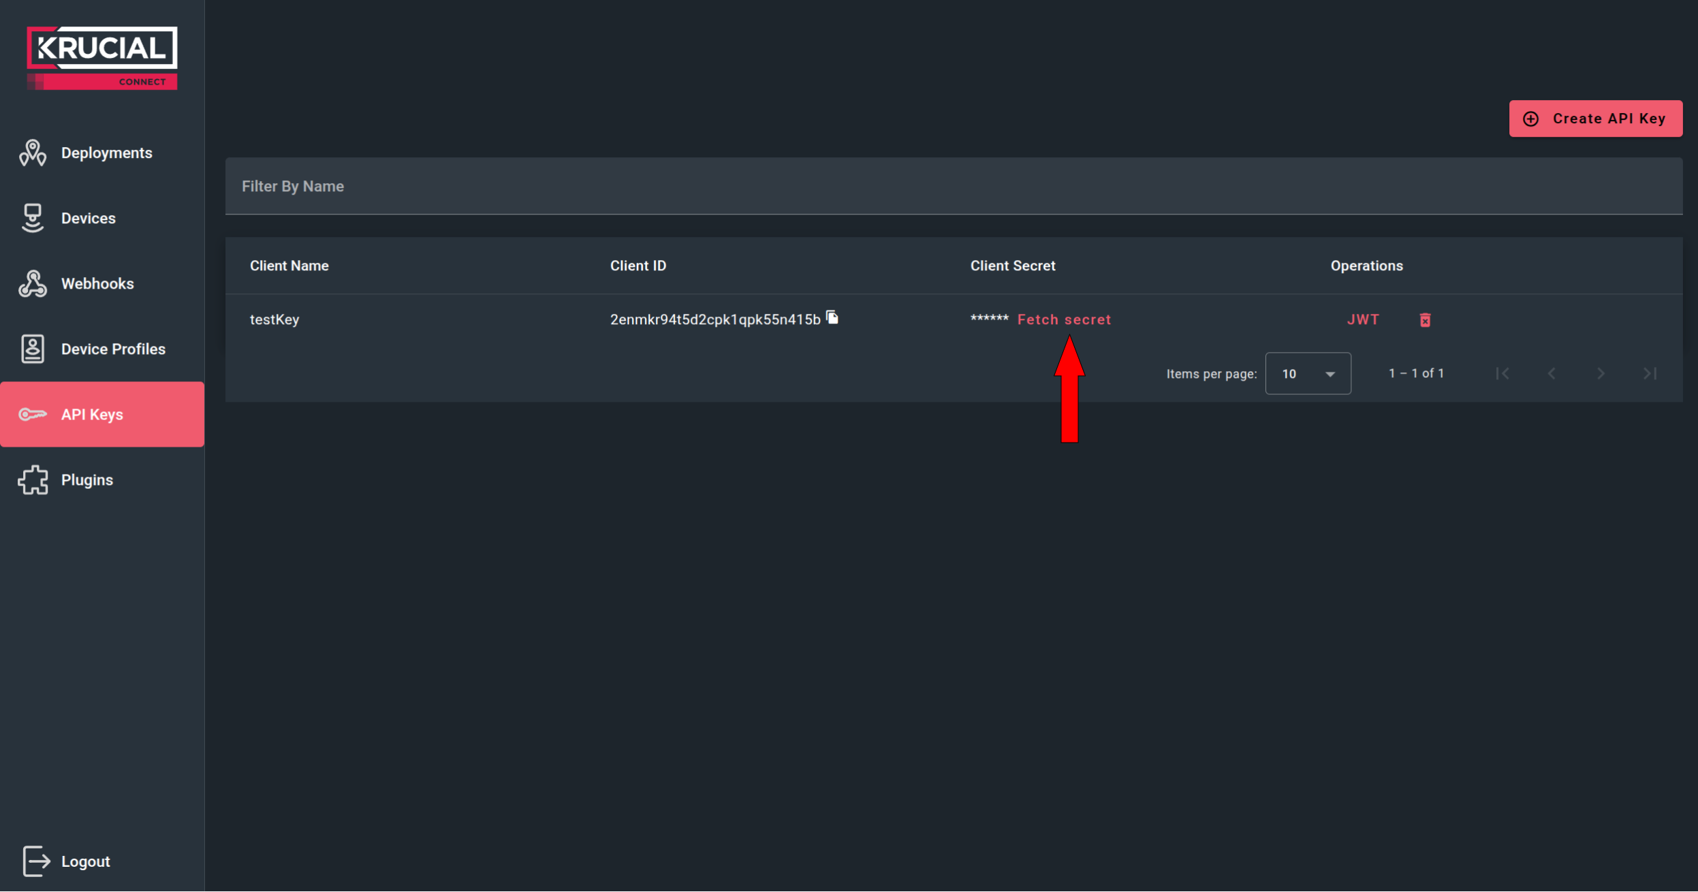The height and width of the screenshot is (892, 1698).
Task: Click the Device Profiles badge icon
Action: click(33, 349)
